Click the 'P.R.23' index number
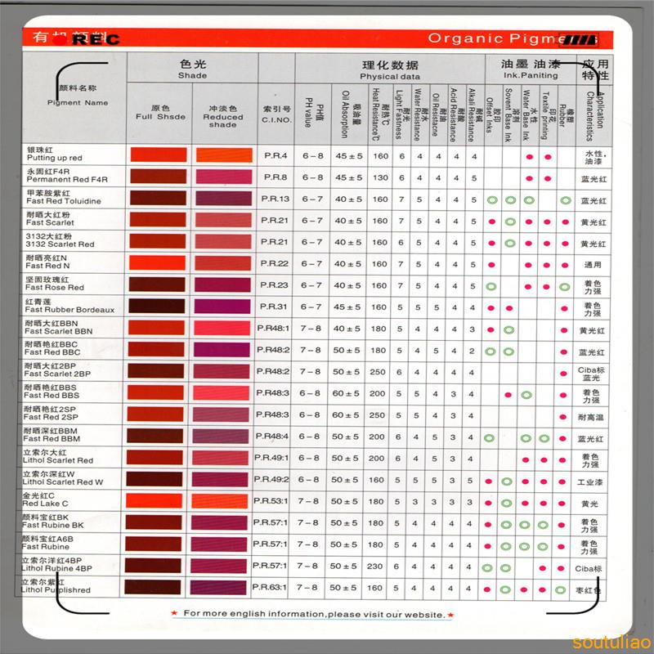The height and width of the screenshot is (654, 654). click(x=274, y=284)
